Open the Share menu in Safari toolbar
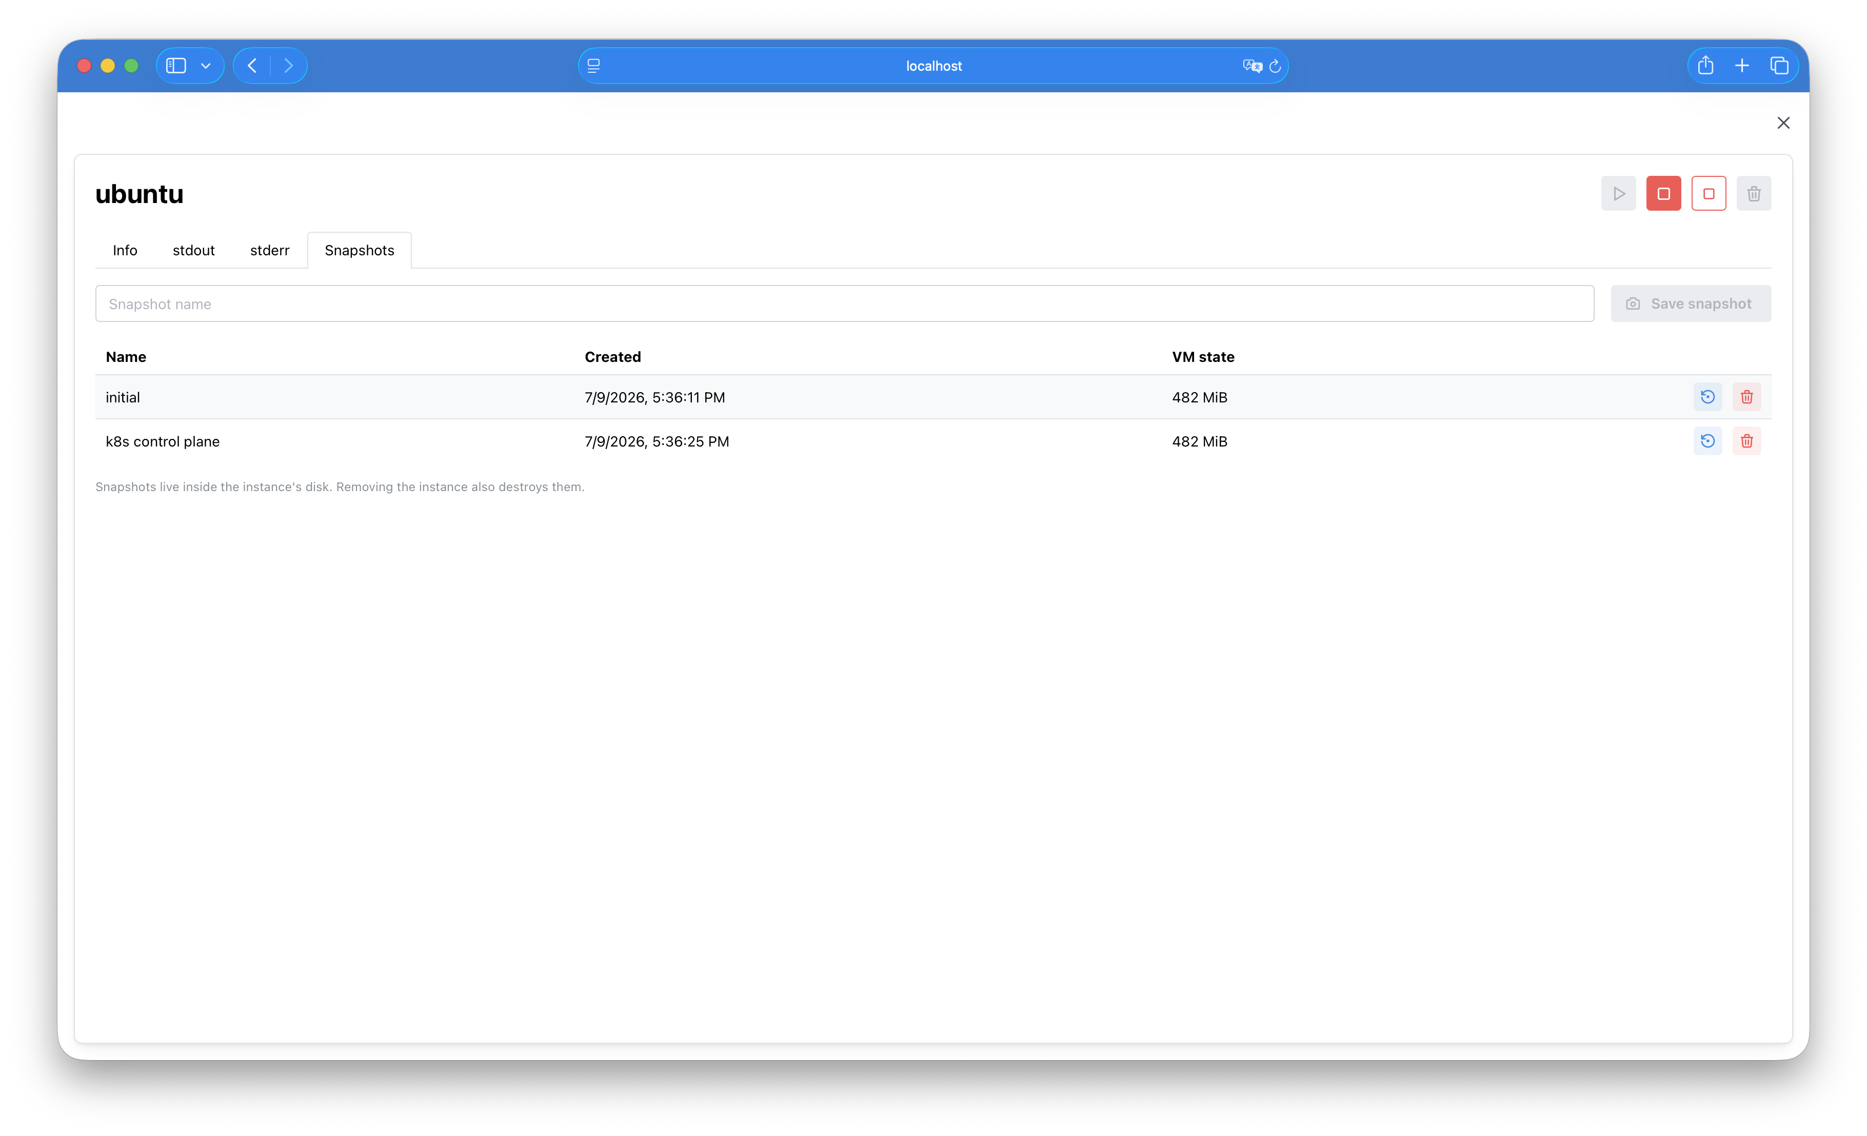The image size is (1867, 1136). pyautogui.click(x=1705, y=66)
